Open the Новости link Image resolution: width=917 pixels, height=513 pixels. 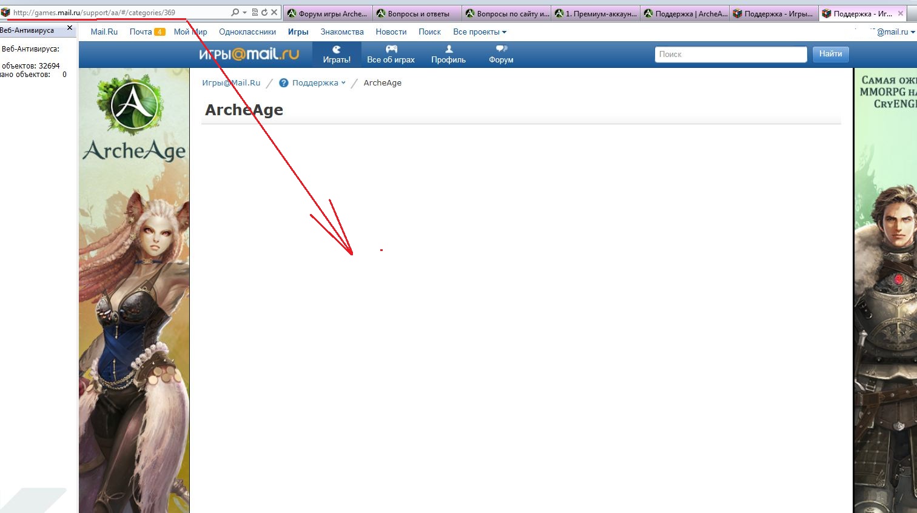pos(391,32)
